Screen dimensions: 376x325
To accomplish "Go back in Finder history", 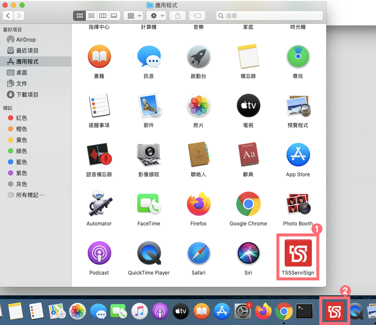I will [8, 16].
